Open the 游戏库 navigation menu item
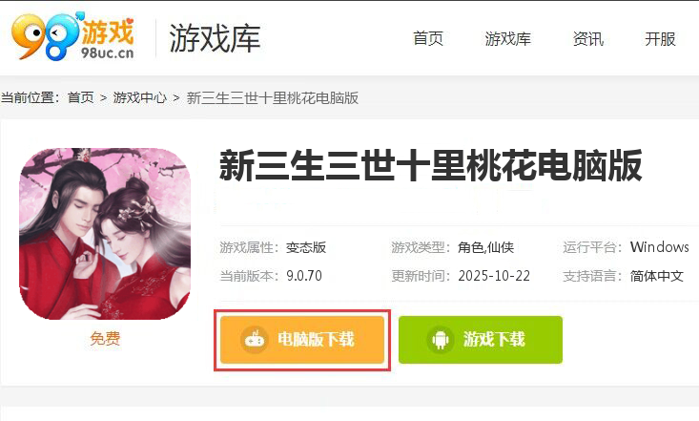The width and height of the screenshot is (699, 421). click(x=507, y=39)
